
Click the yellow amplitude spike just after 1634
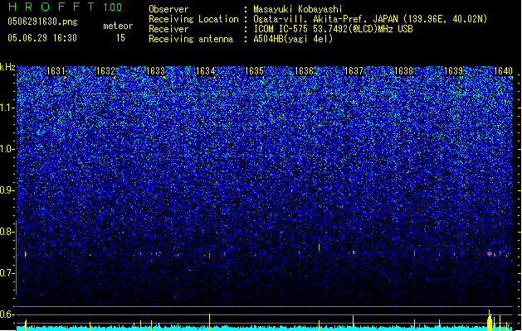(209, 322)
